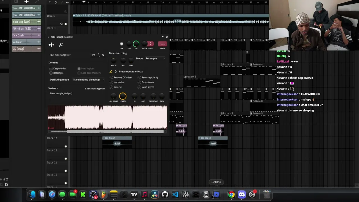The height and width of the screenshot is (202, 359).
Task: Click Track 14 header label
Action: click(x=52, y=162)
